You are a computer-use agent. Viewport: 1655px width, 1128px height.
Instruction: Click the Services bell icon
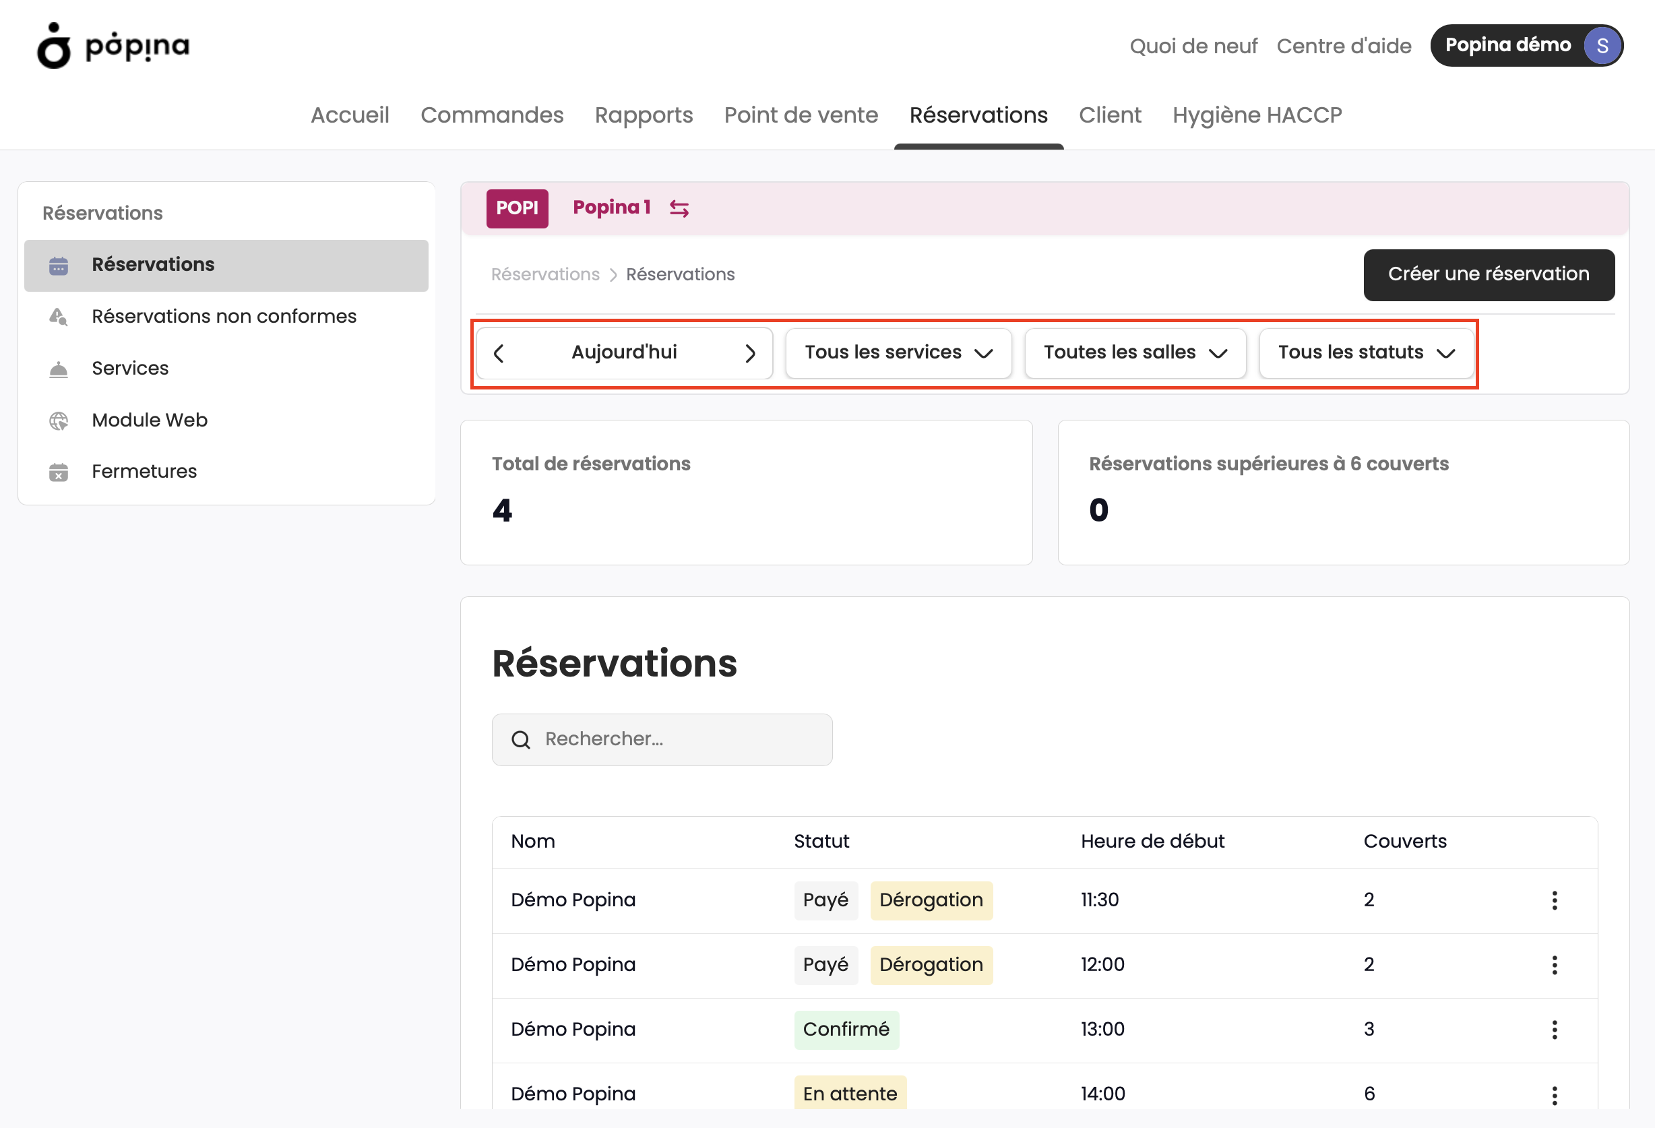(59, 369)
